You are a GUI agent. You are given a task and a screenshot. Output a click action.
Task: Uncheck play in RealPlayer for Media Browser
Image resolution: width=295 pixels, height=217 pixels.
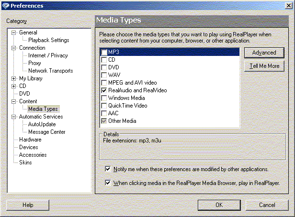[x=108, y=183]
